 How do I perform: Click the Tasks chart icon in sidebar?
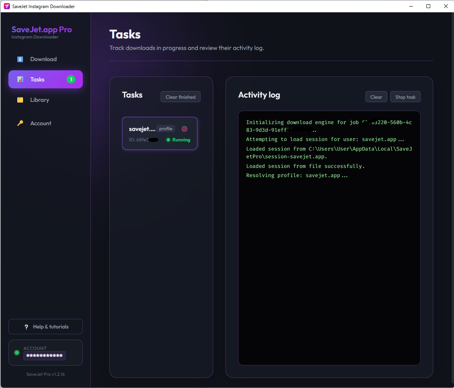click(20, 80)
